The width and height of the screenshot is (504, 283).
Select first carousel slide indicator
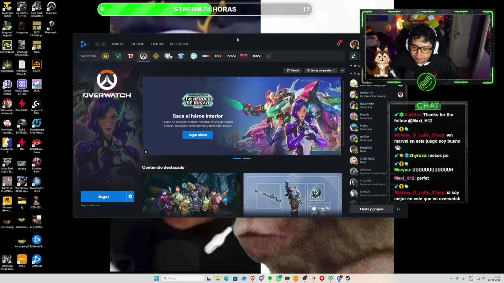tap(237, 158)
